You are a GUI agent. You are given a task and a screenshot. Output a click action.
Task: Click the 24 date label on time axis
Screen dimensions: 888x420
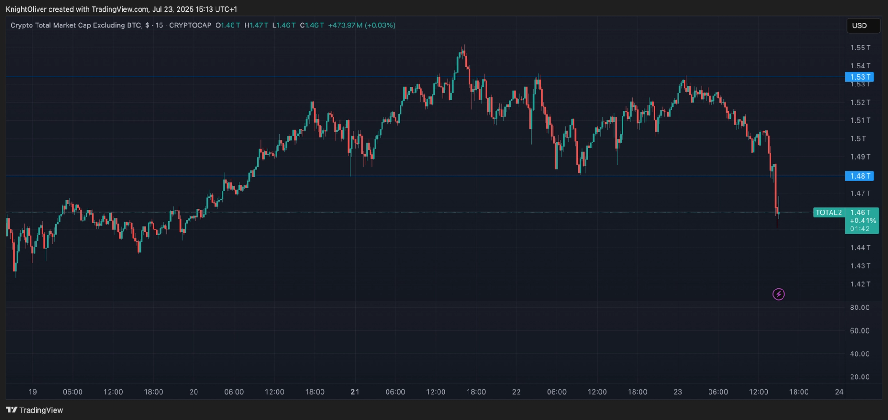[839, 392]
